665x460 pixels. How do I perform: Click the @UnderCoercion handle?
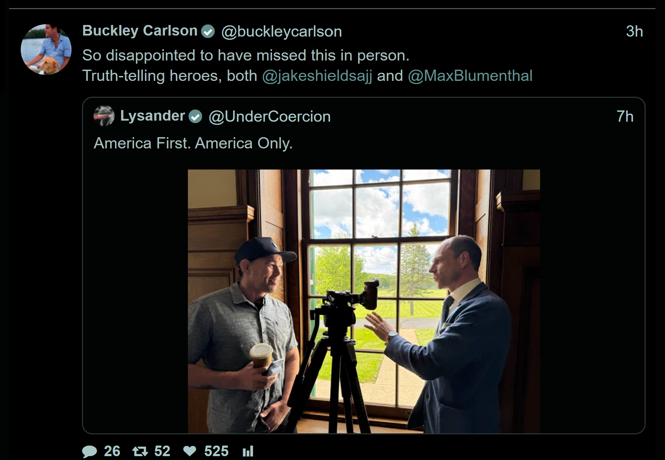click(x=270, y=117)
